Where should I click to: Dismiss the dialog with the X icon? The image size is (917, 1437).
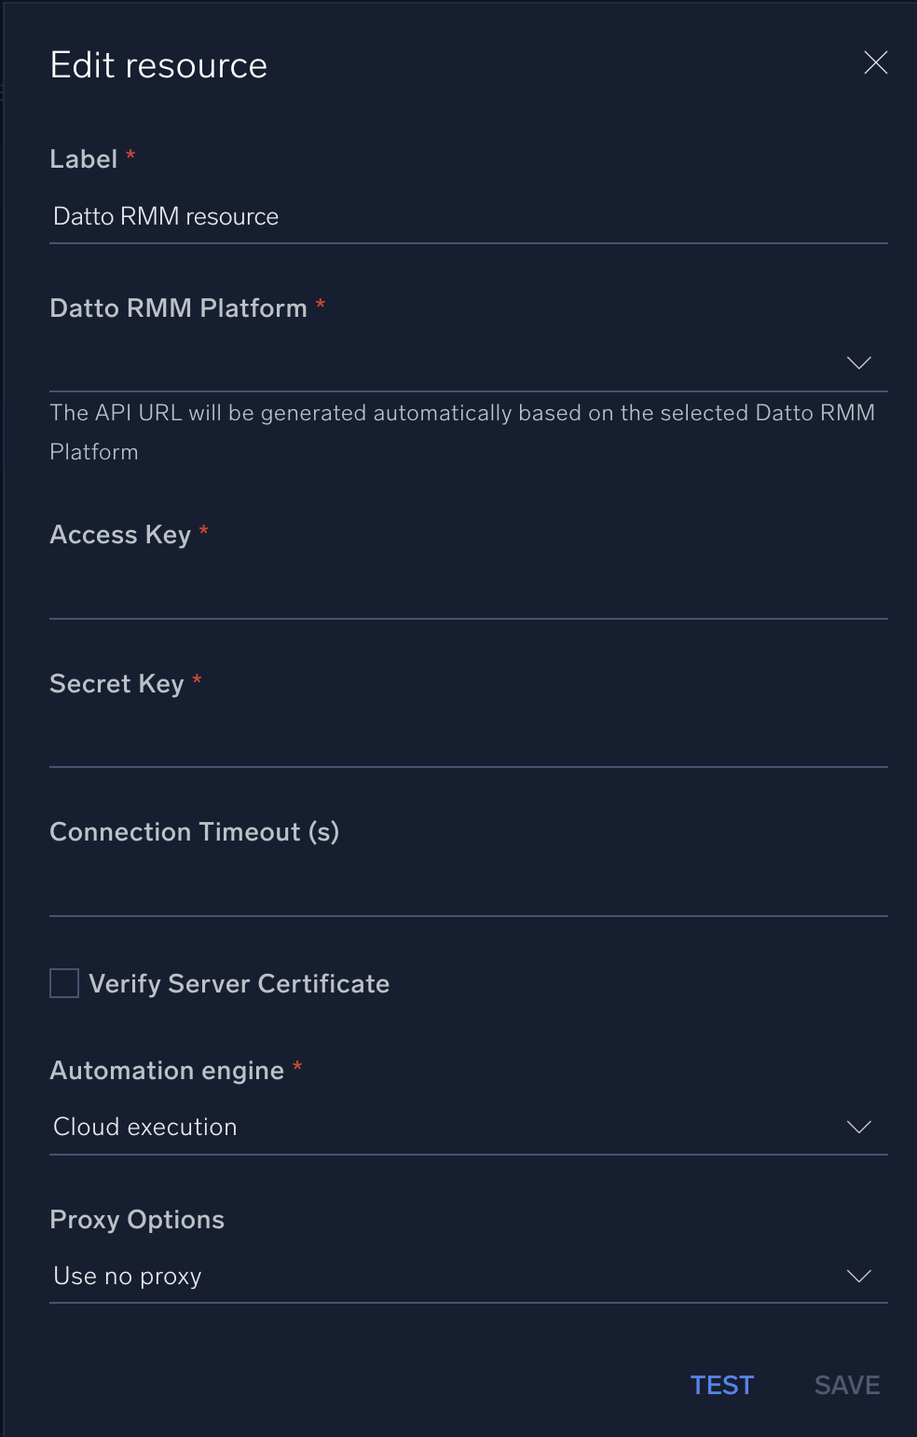(x=874, y=62)
